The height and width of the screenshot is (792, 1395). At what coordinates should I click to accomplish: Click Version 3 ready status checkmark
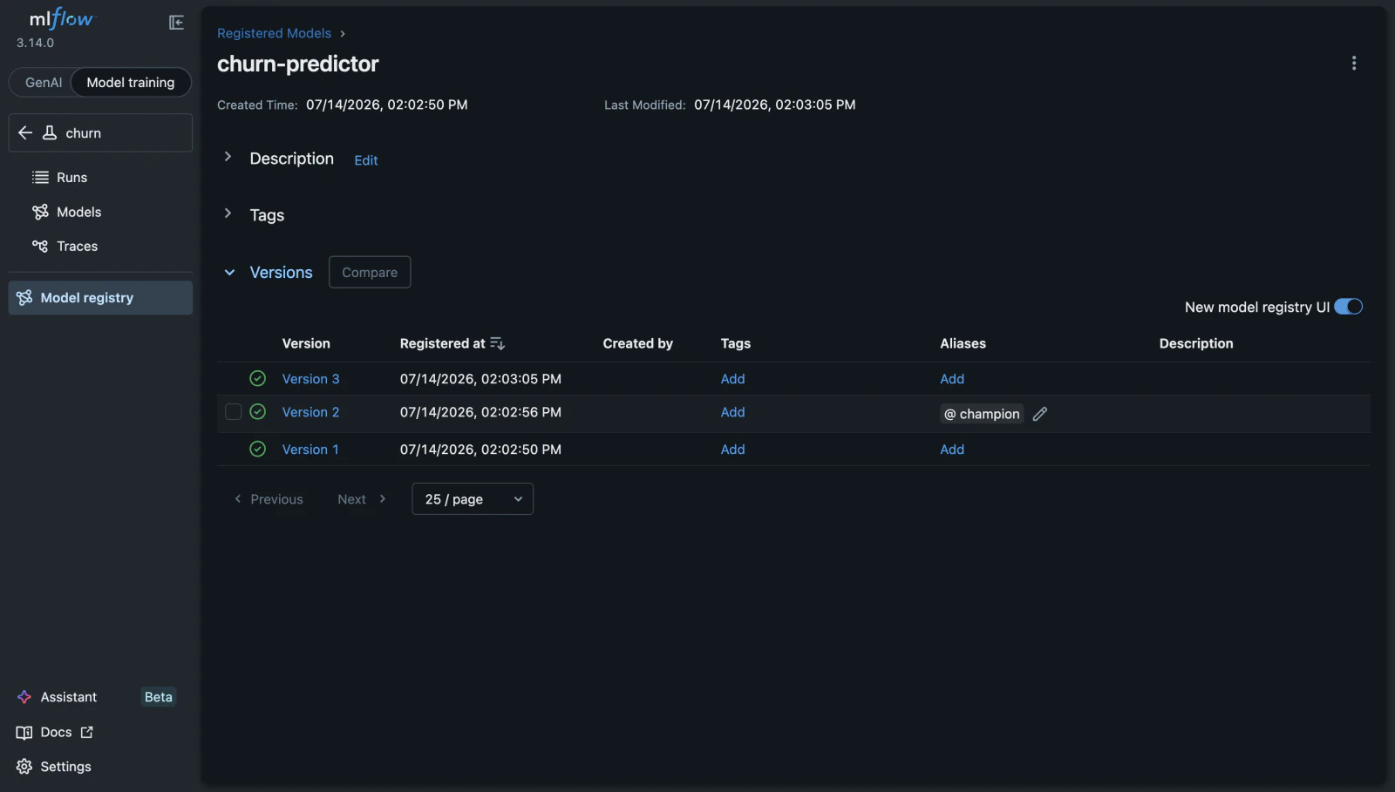[257, 378]
